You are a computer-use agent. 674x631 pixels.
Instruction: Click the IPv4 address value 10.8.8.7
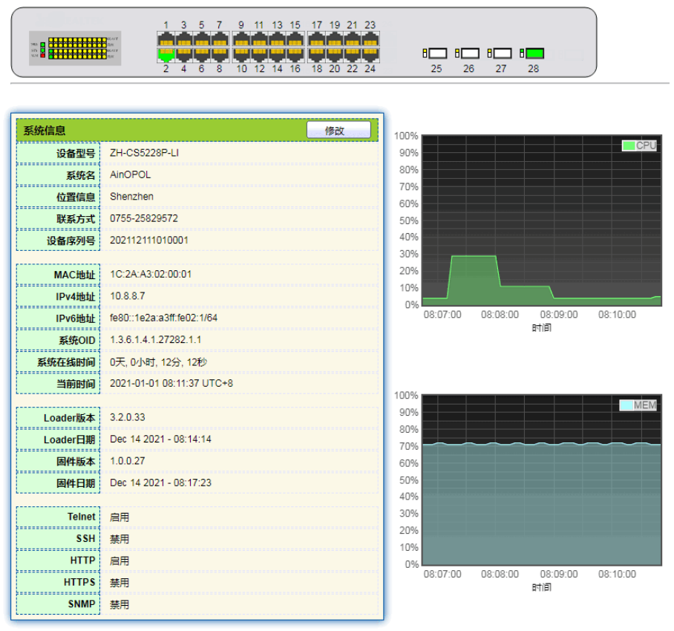click(x=128, y=296)
